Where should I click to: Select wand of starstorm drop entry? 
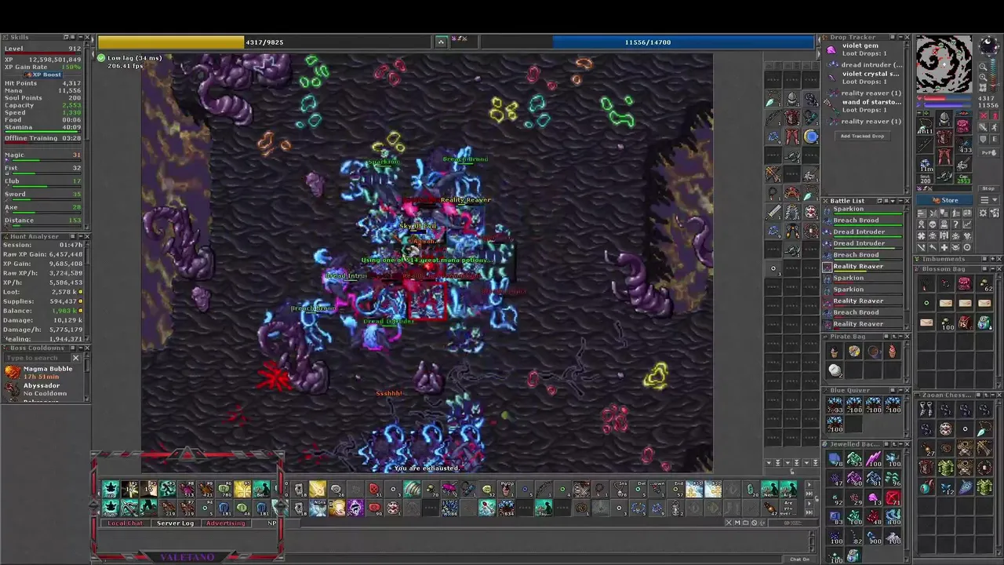point(863,106)
